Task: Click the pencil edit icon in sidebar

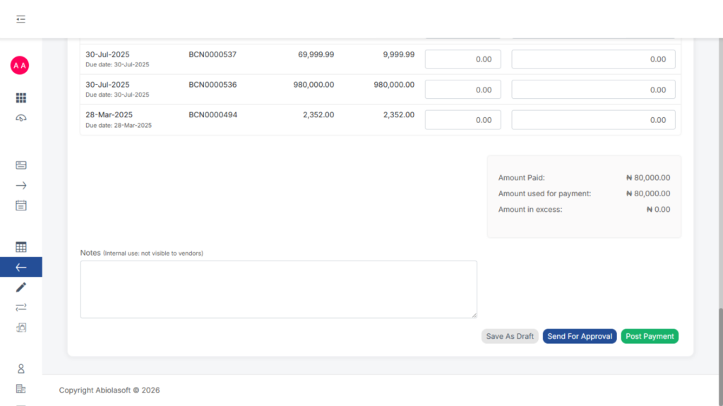Action: [20, 287]
